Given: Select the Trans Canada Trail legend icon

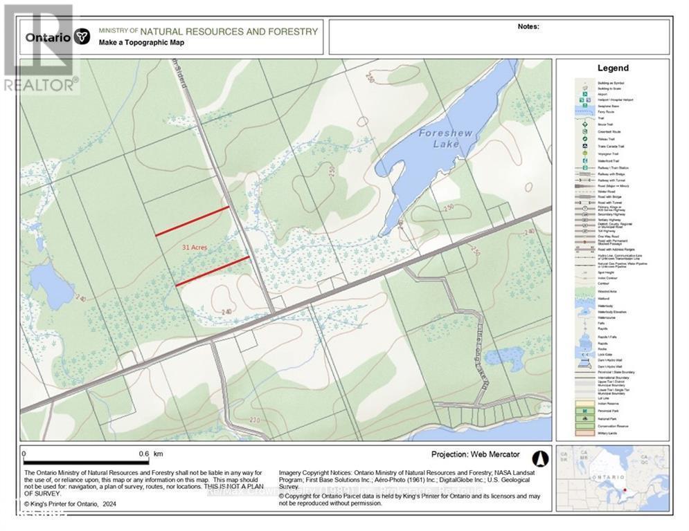Looking at the screenshot, I should pos(585,146).
